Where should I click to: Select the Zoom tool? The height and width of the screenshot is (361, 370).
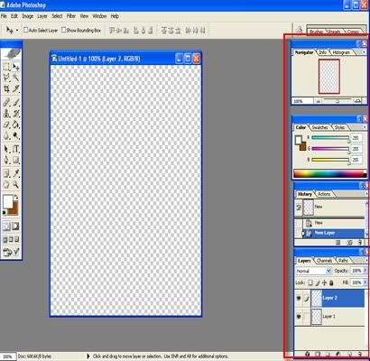point(16,184)
